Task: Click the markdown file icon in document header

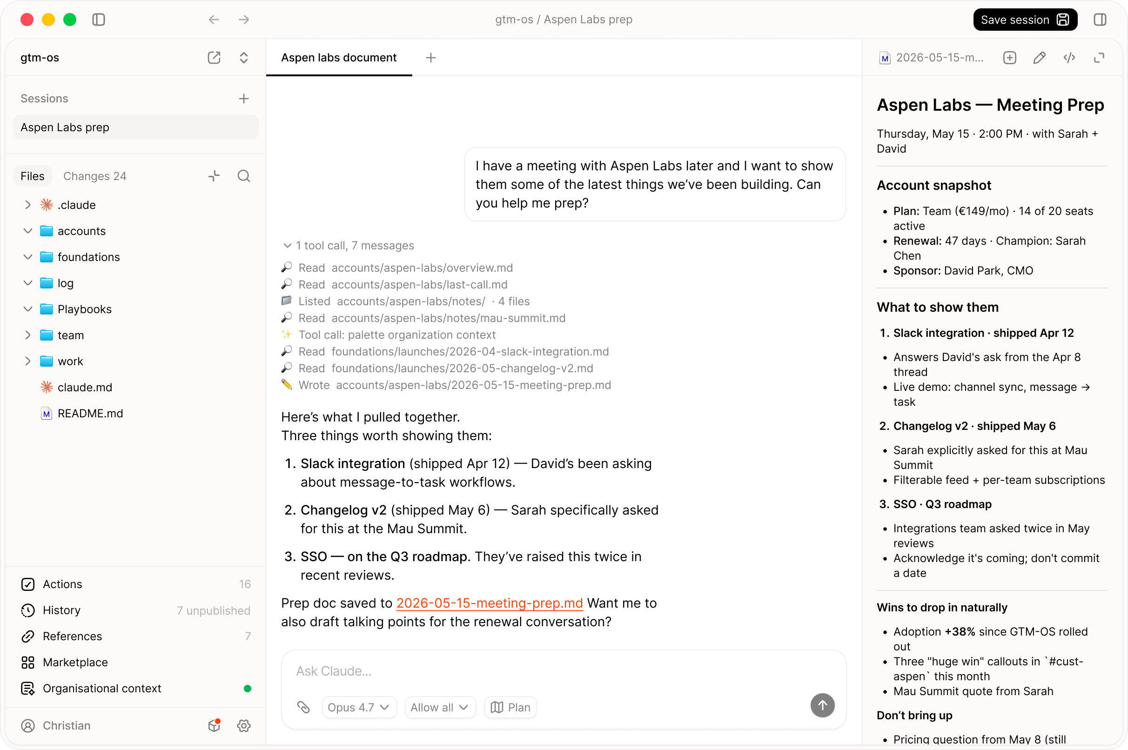Action: click(885, 58)
